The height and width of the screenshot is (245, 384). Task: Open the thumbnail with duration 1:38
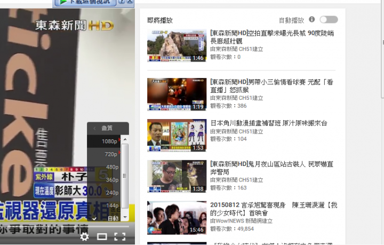click(177, 176)
